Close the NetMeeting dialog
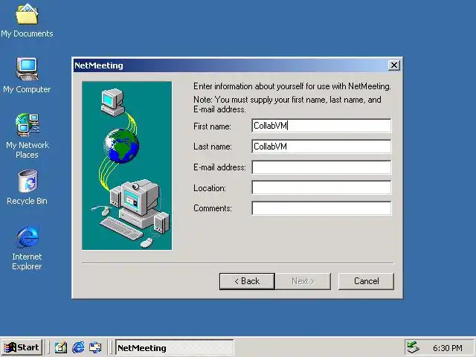This screenshot has height=357, width=476. click(393, 65)
